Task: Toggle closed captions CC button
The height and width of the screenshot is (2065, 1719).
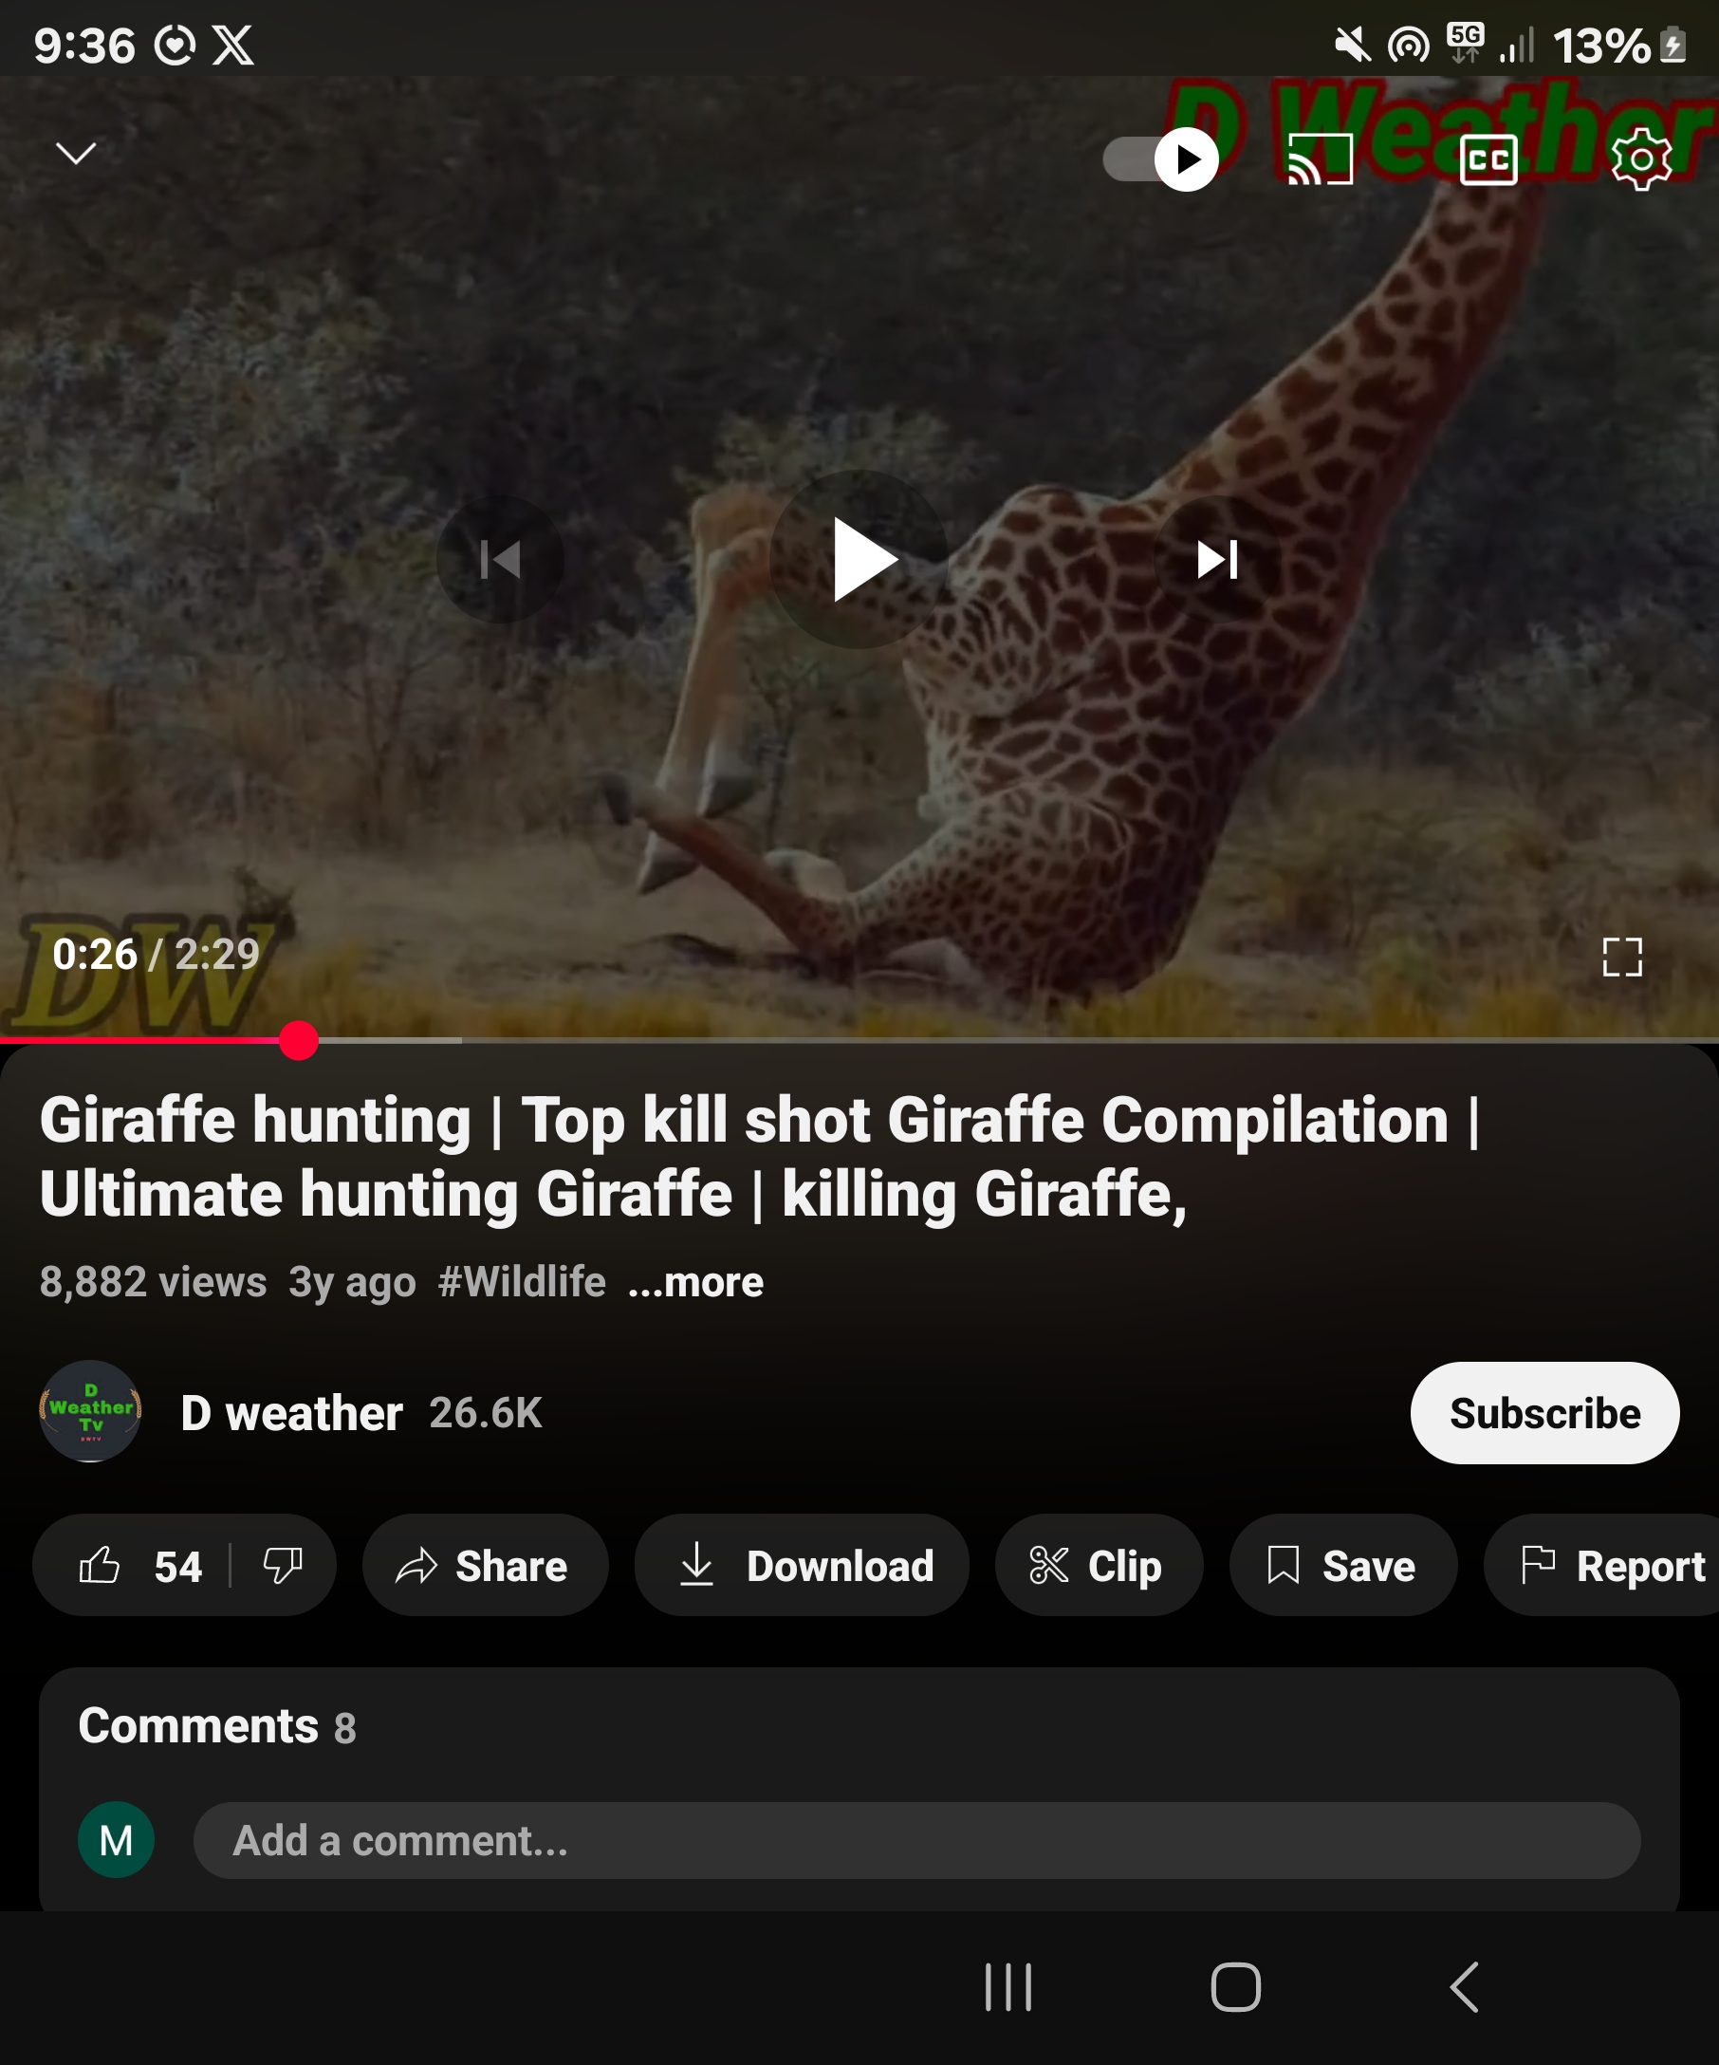Action: (1488, 159)
